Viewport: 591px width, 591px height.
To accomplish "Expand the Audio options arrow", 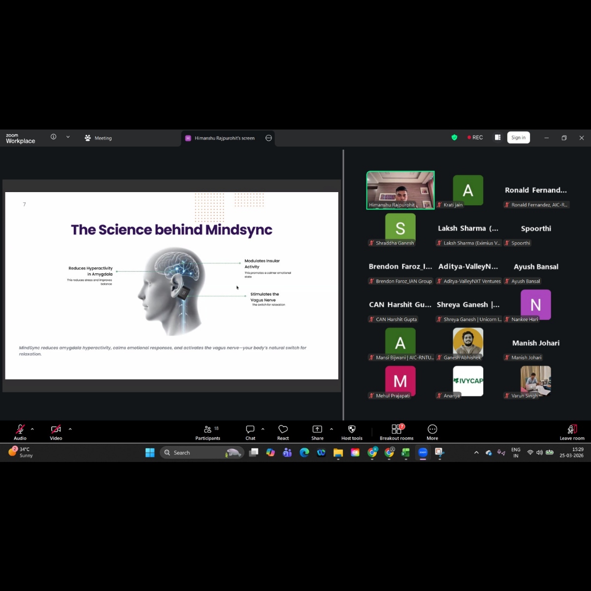I will (33, 429).
